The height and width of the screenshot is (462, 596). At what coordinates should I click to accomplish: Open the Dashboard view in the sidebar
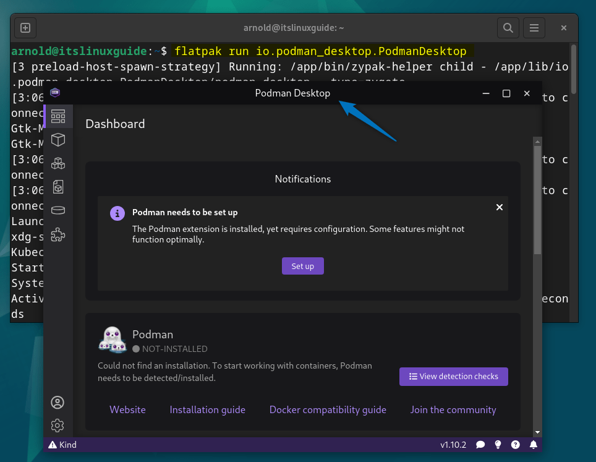coord(57,116)
